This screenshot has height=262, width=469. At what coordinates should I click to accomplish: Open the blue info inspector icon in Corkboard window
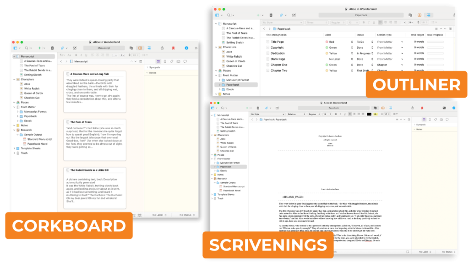(186, 48)
